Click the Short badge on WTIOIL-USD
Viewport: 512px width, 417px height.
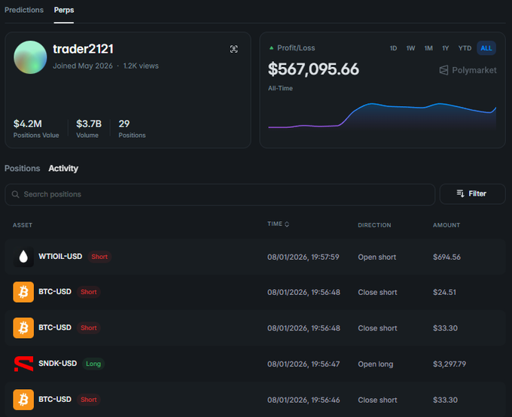[99, 257]
